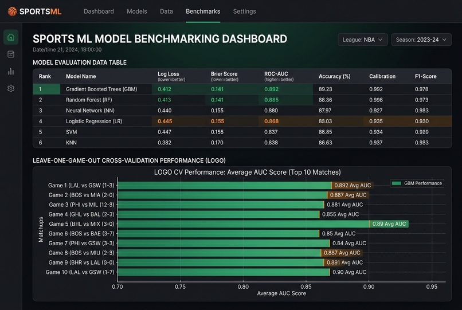Sort by the ROC-AUC column header

(x=279, y=76)
